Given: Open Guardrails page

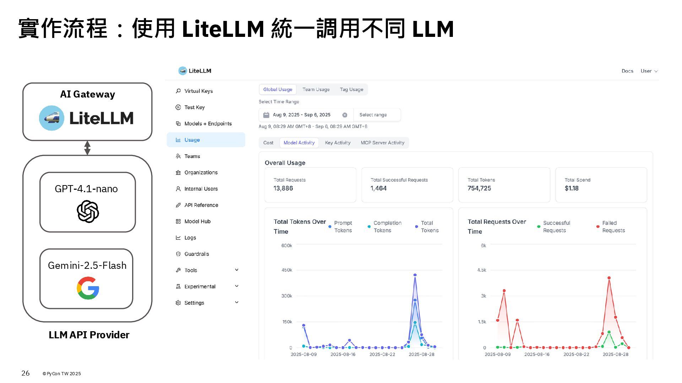Looking at the screenshot, I should [x=206, y=254].
